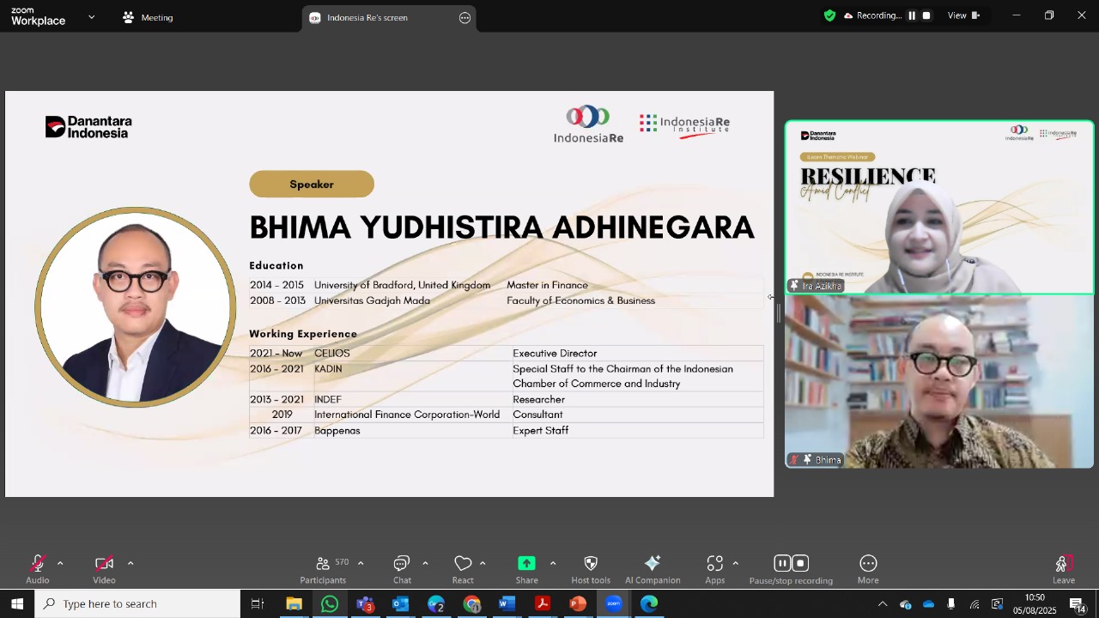Image resolution: width=1099 pixels, height=618 pixels.
Task: Open Google Chrome from taskbar
Action: (x=471, y=603)
